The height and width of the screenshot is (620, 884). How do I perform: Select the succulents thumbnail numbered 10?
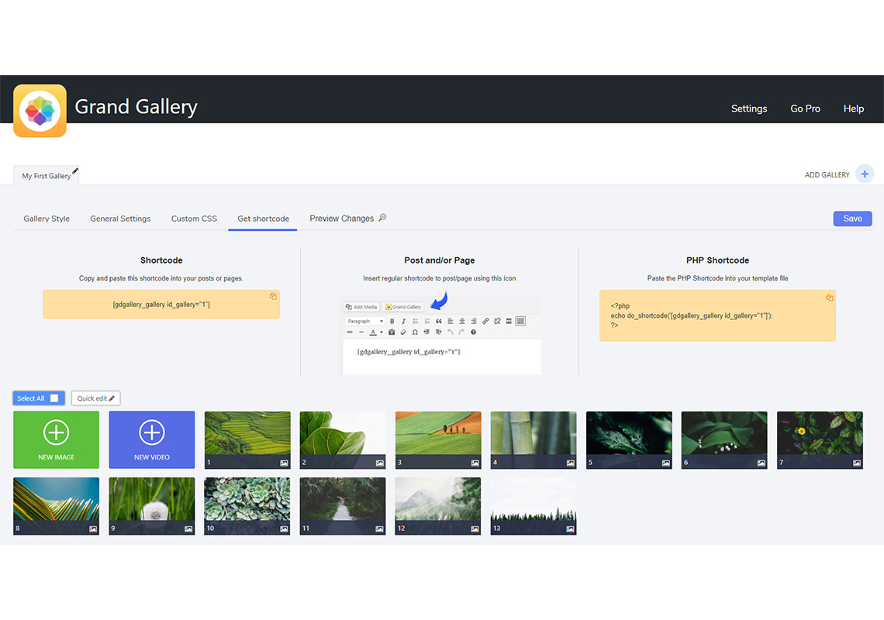coord(247,506)
